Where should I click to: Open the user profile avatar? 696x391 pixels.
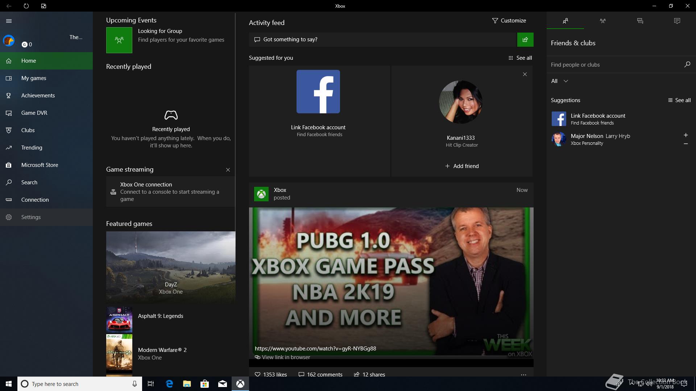tap(9, 41)
